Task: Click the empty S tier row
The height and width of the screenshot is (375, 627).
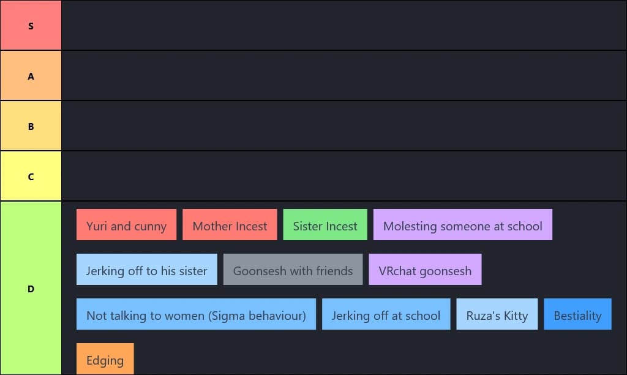Action: (x=344, y=26)
